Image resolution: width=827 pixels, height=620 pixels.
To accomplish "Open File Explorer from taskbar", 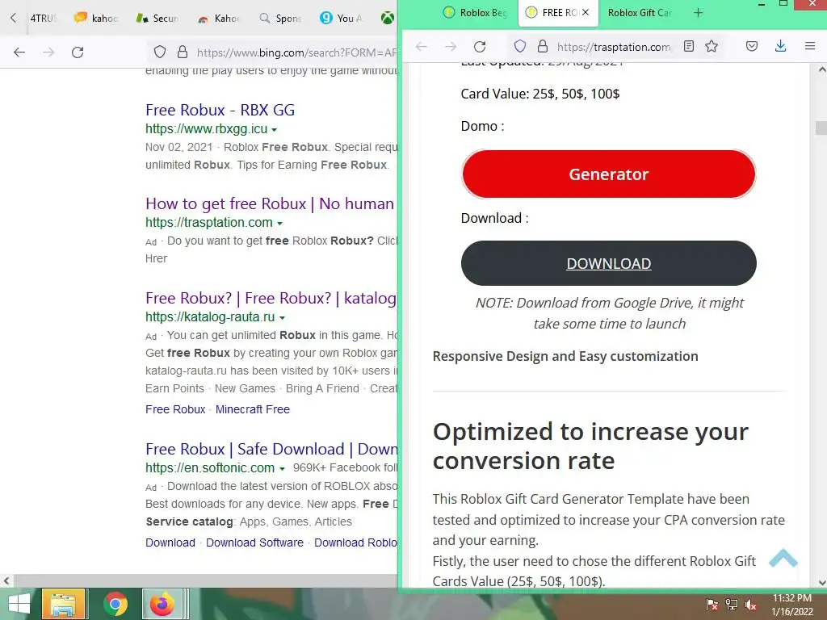I will tap(63, 604).
